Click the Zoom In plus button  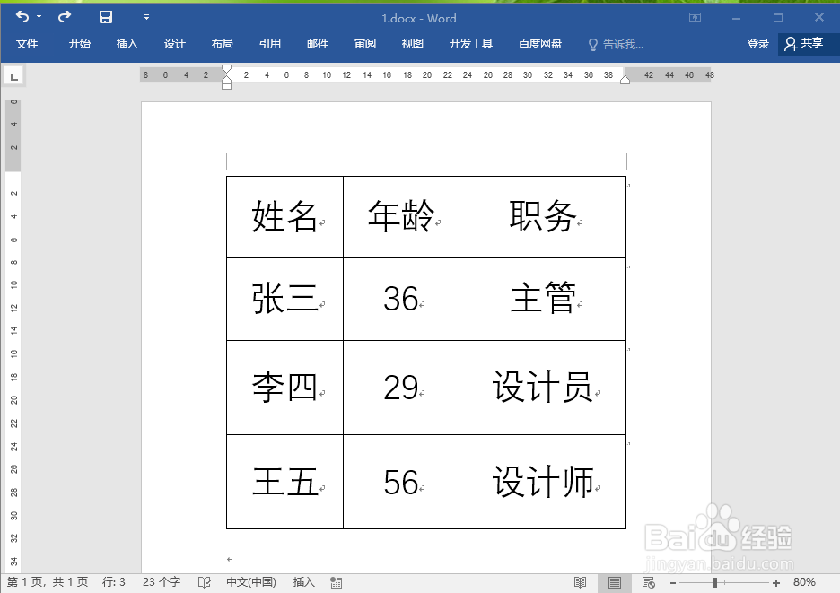[x=777, y=581]
